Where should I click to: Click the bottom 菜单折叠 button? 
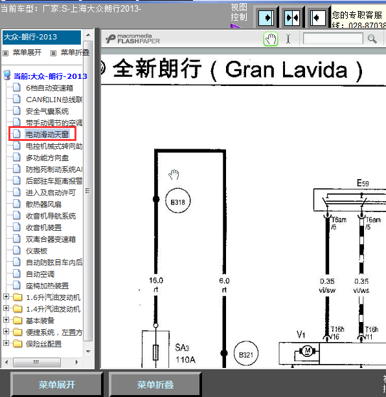[155, 385]
